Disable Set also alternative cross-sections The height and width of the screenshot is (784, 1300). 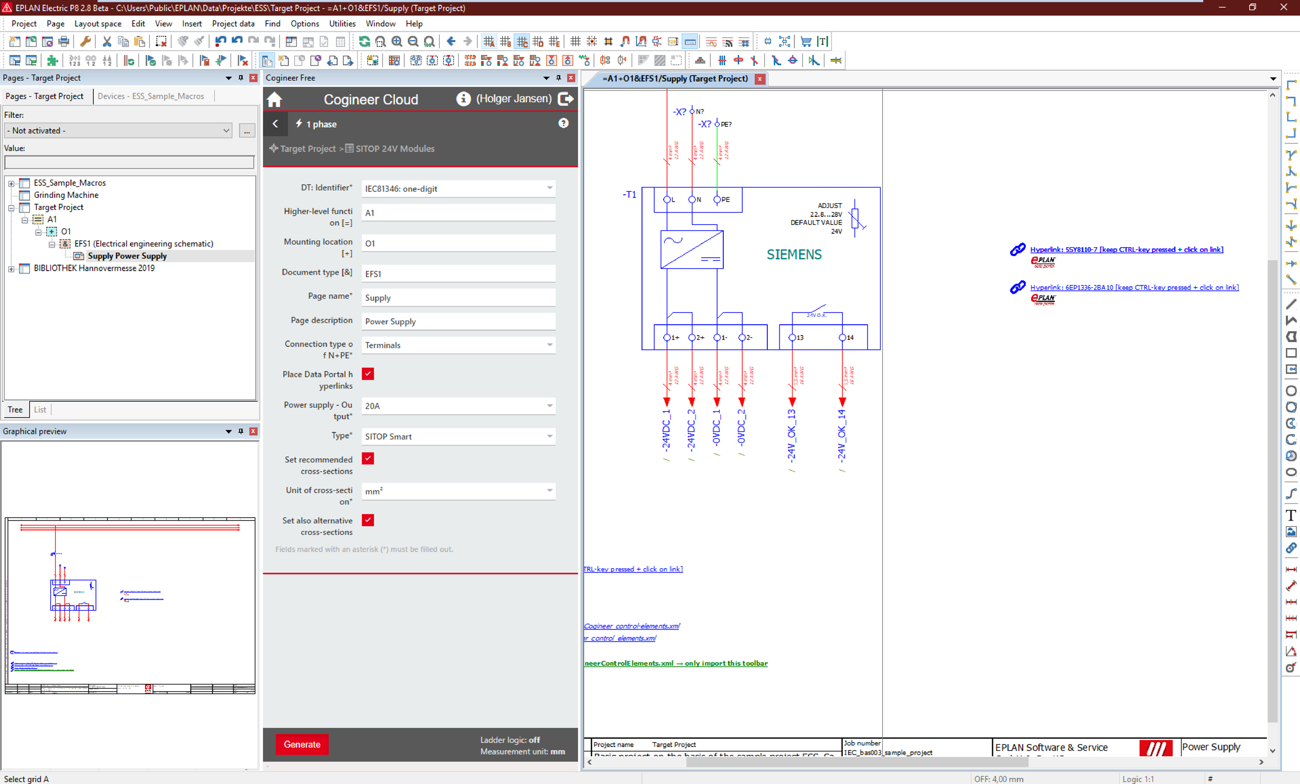coord(368,520)
